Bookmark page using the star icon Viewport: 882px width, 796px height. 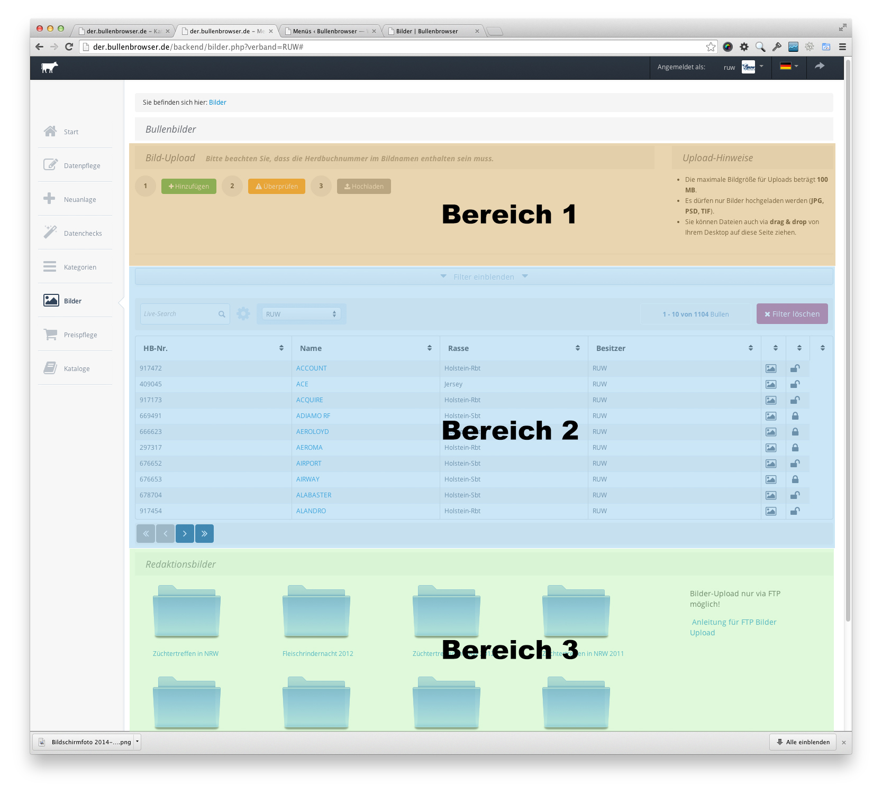coord(711,47)
